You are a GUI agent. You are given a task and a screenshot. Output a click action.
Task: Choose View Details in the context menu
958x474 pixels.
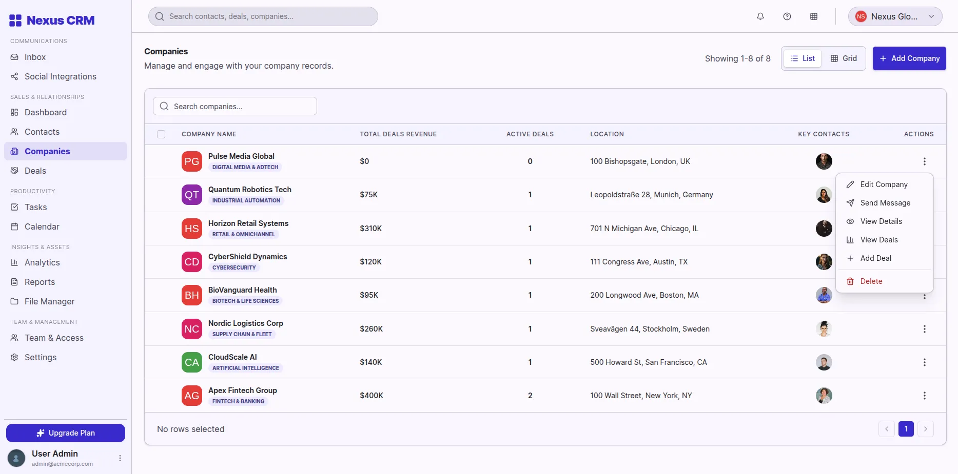coord(885,221)
